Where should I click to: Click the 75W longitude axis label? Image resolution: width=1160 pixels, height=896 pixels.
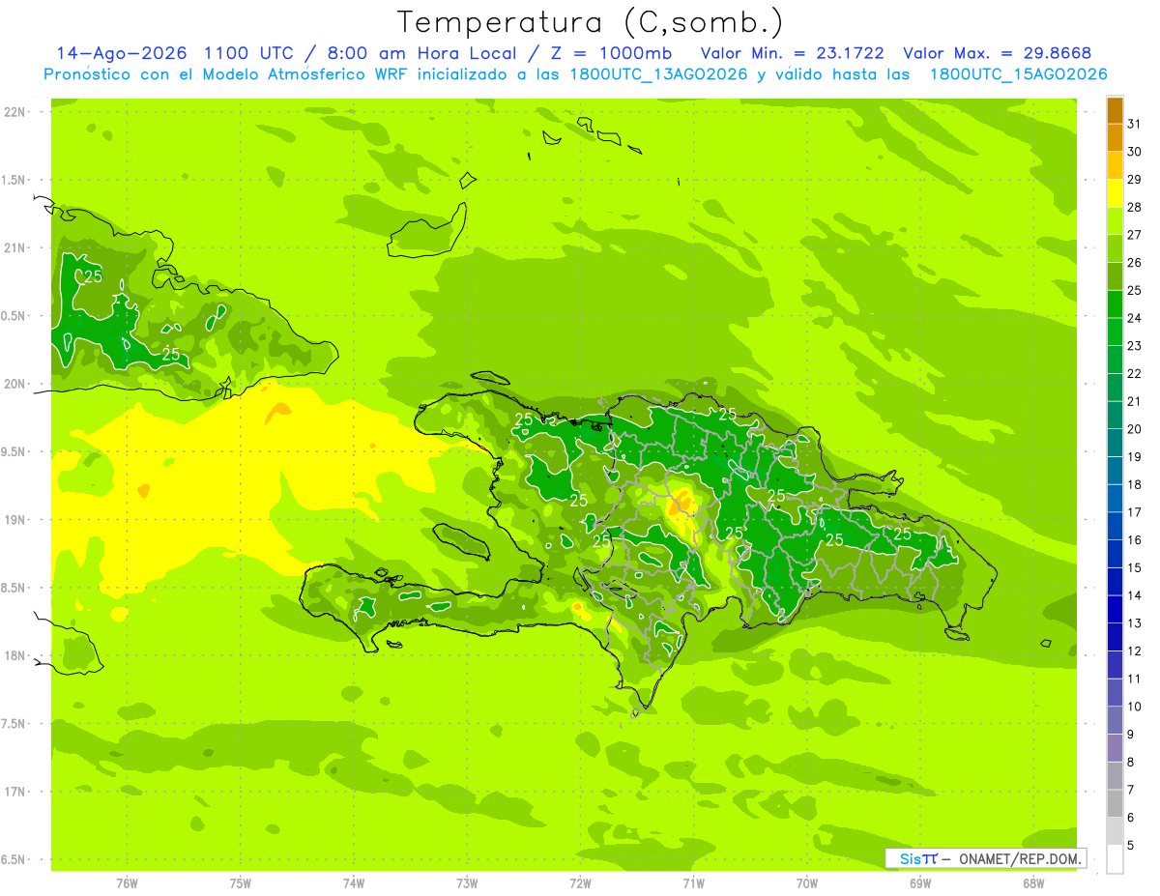241,883
